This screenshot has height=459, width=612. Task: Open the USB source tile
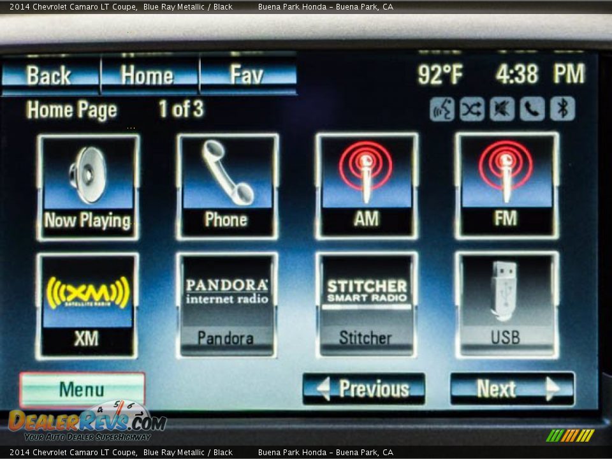coord(507,305)
